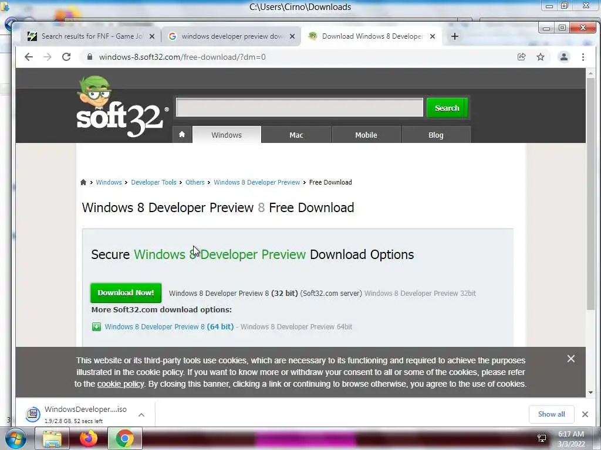601x450 pixels.
Task: Switch to the Search results for FNF tab
Action: (x=90, y=36)
